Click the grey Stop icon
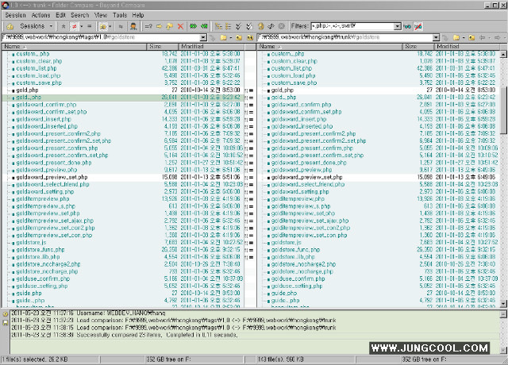The height and width of the screenshot is (365, 508). (282, 26)
